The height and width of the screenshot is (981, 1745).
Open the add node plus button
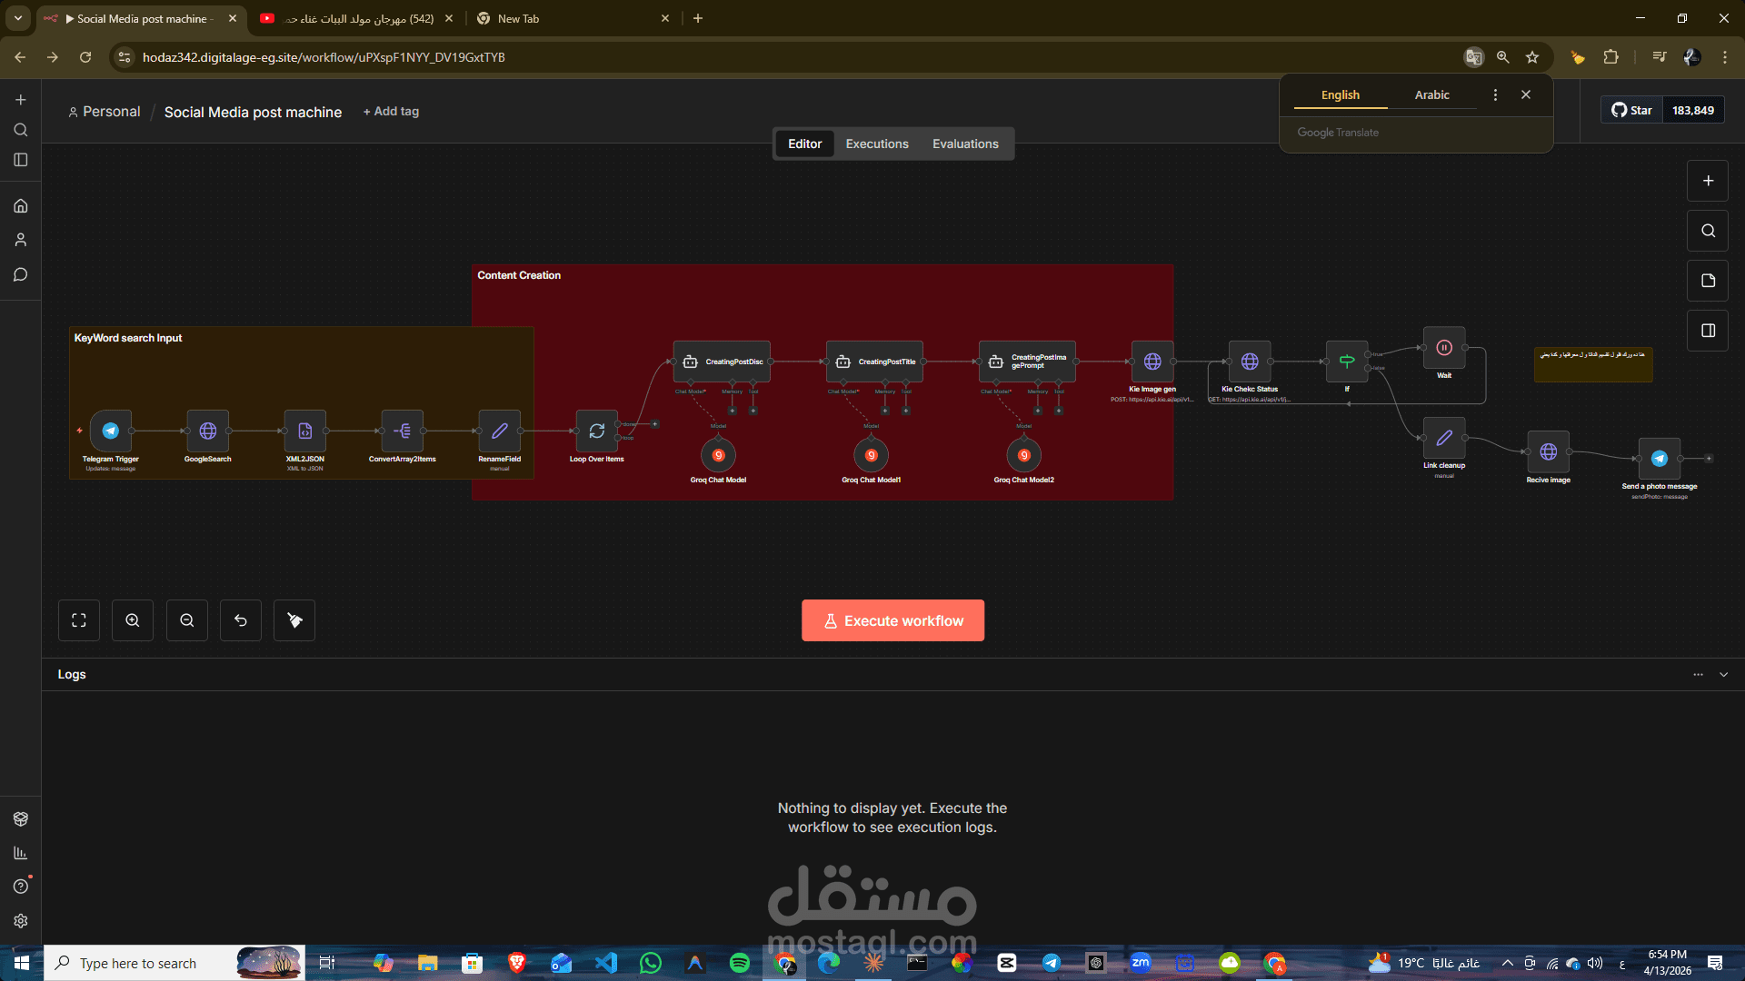[x=1708, y=181]
